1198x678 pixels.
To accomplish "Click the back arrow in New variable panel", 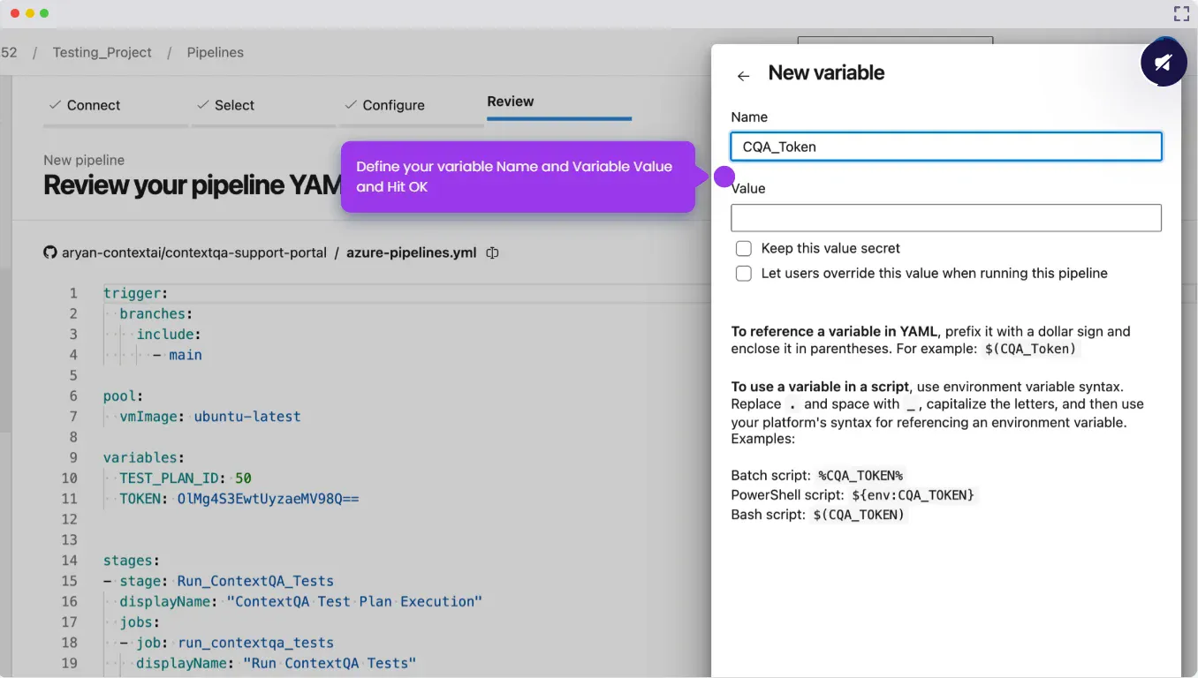I will pyautogui.click(x=743, y=76).
